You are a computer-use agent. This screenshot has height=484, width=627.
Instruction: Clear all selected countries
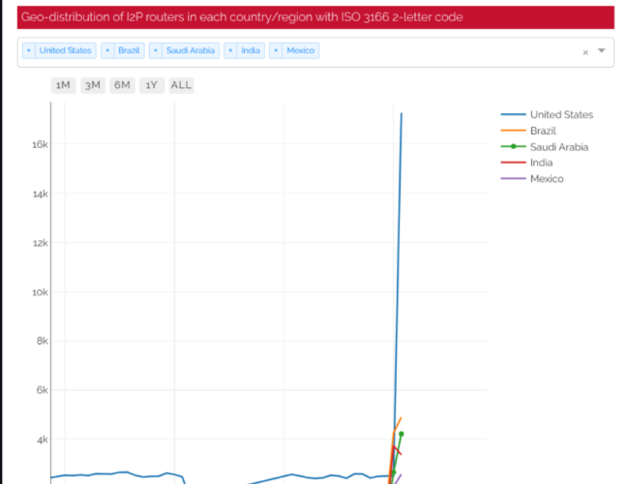584,52
